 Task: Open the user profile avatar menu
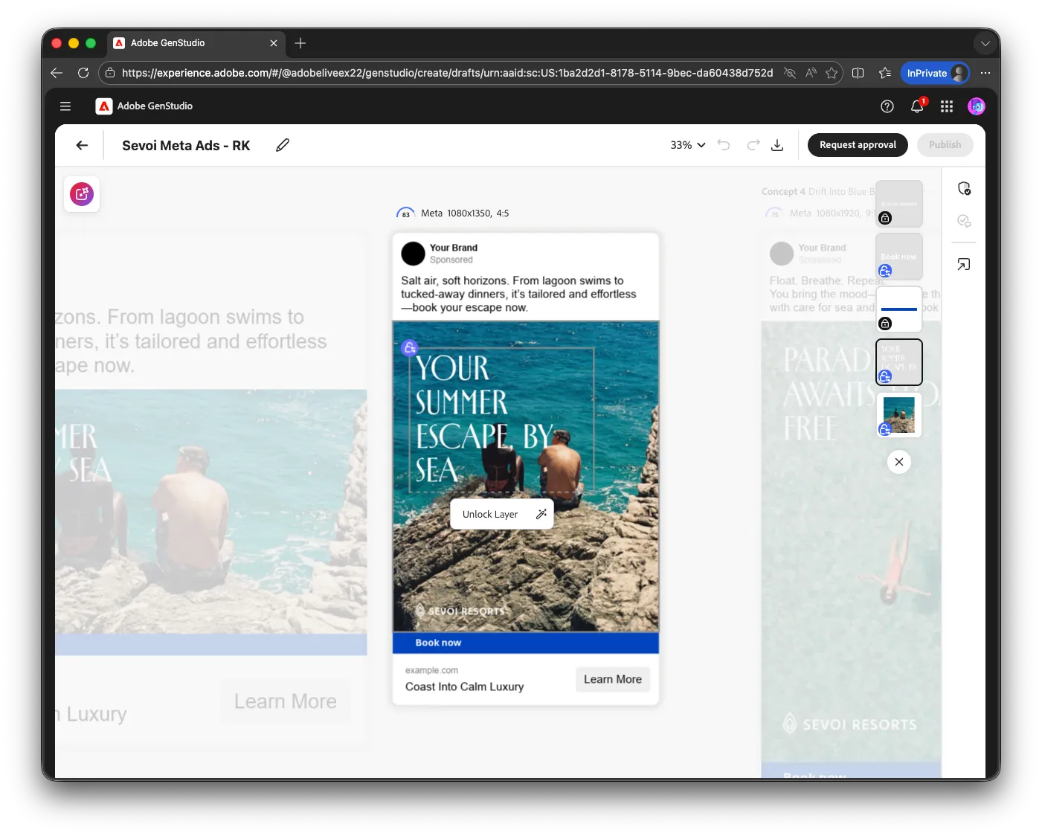pyautogui.click(x=977, y=106)
